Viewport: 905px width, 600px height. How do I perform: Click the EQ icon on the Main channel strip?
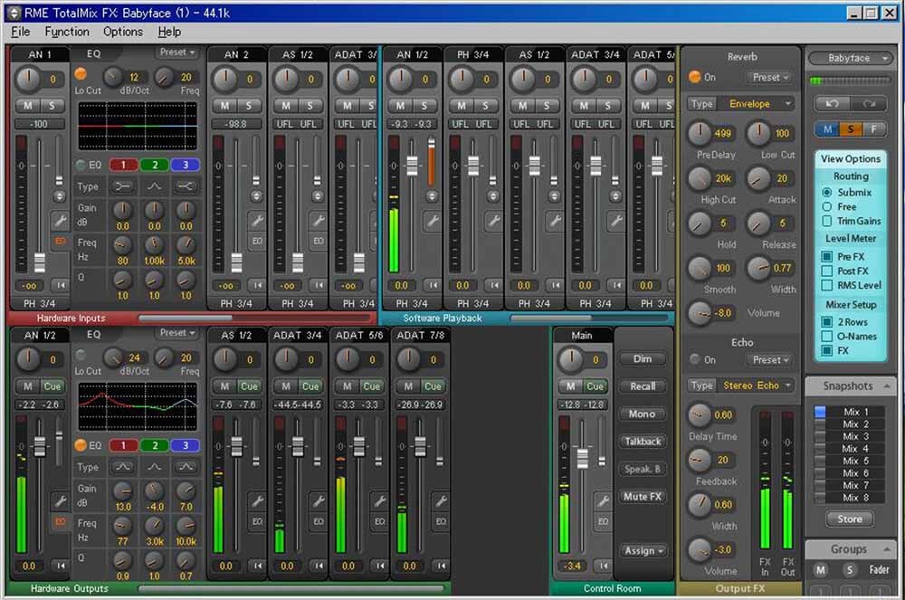[x=603, y=521]
